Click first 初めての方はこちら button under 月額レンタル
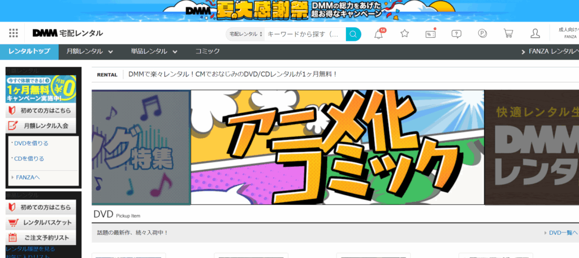 (x=41, y=110)
